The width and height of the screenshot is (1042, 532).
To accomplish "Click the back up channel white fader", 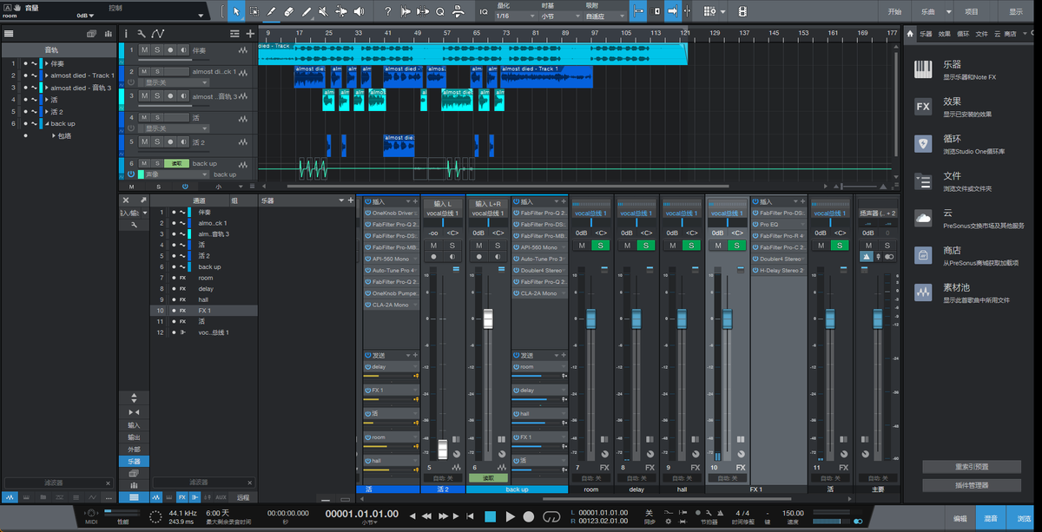I will pos(488,319).
